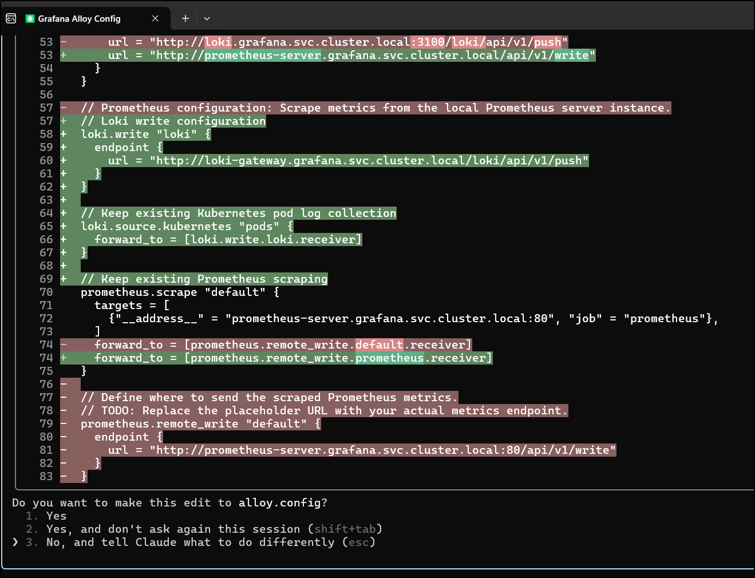Open a new terminal tab with plus button
The image size is (755, 578).
pyautogui.click(x=185, y=18)
